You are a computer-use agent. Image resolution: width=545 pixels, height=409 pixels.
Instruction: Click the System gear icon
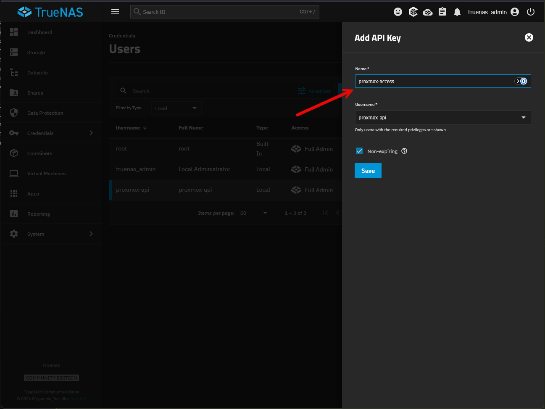tap(14, 234)
